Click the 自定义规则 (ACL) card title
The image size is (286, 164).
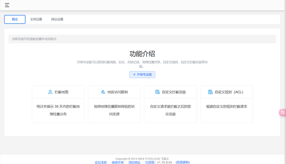[x=229, y=92]
